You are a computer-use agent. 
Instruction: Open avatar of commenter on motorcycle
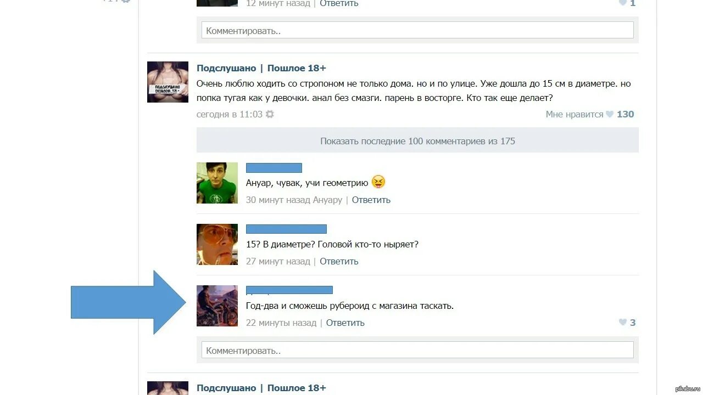click(217, 306)
